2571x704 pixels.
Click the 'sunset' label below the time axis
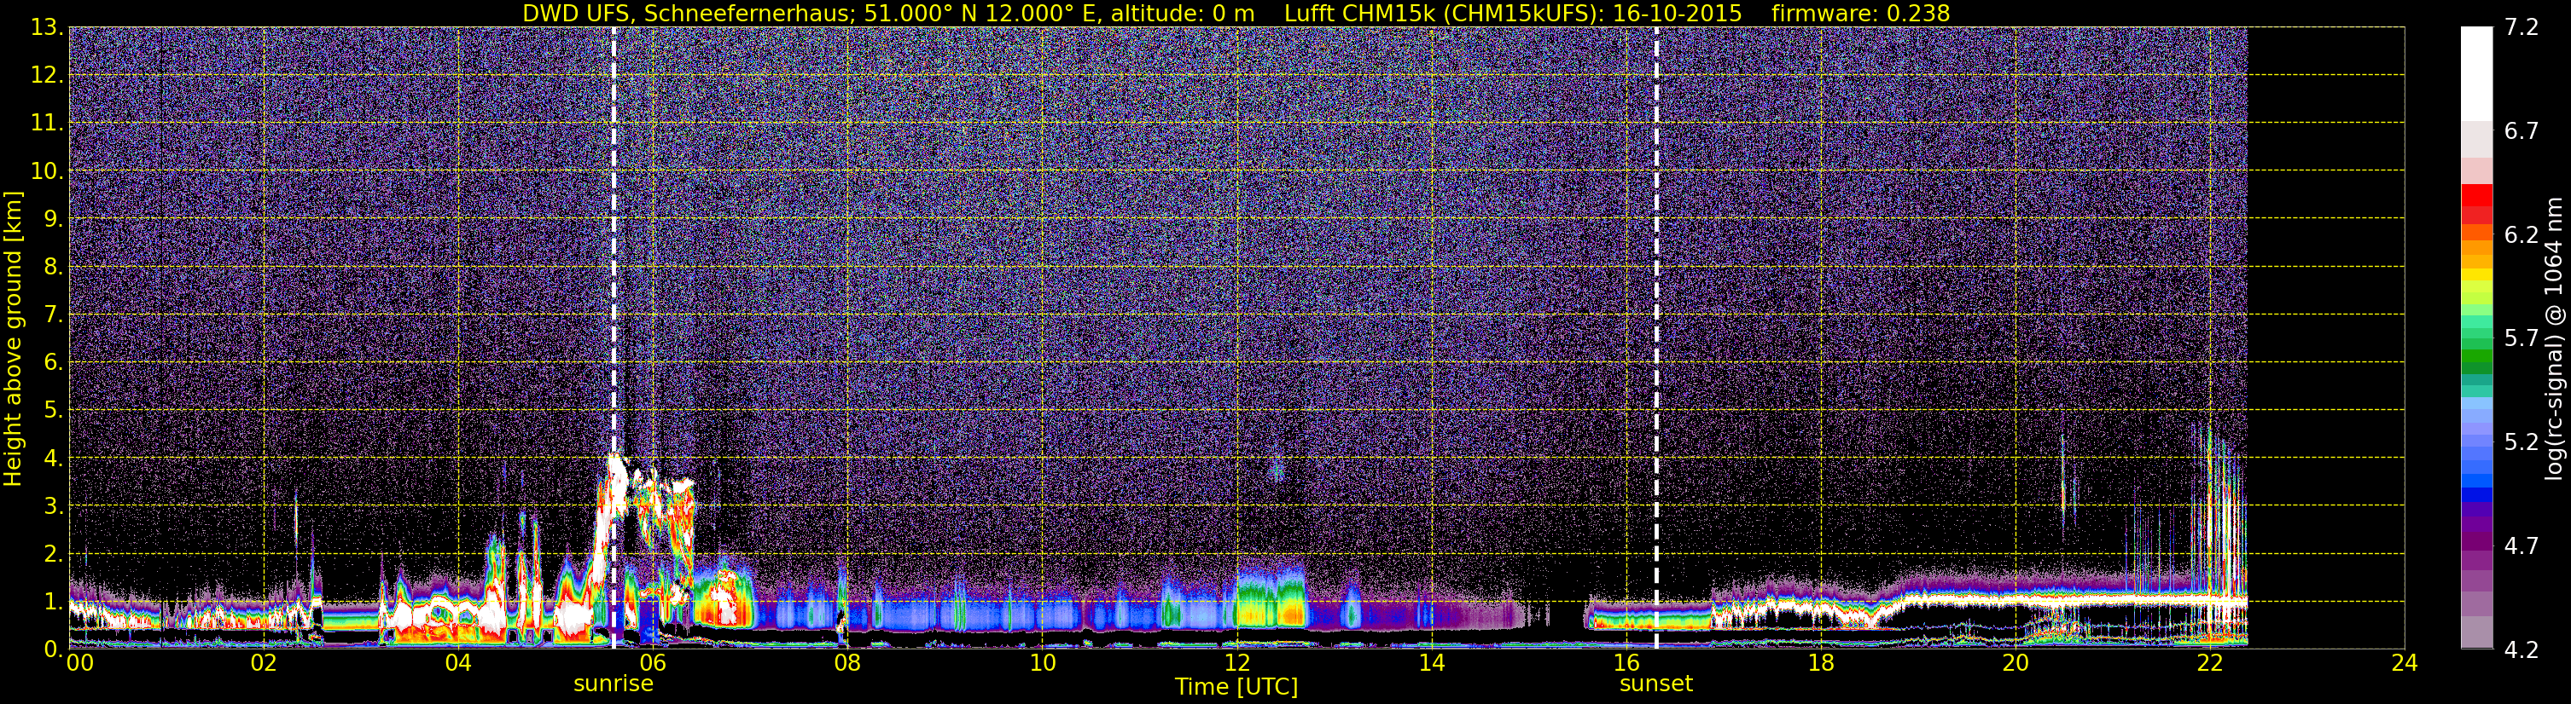click(1655, 684)
